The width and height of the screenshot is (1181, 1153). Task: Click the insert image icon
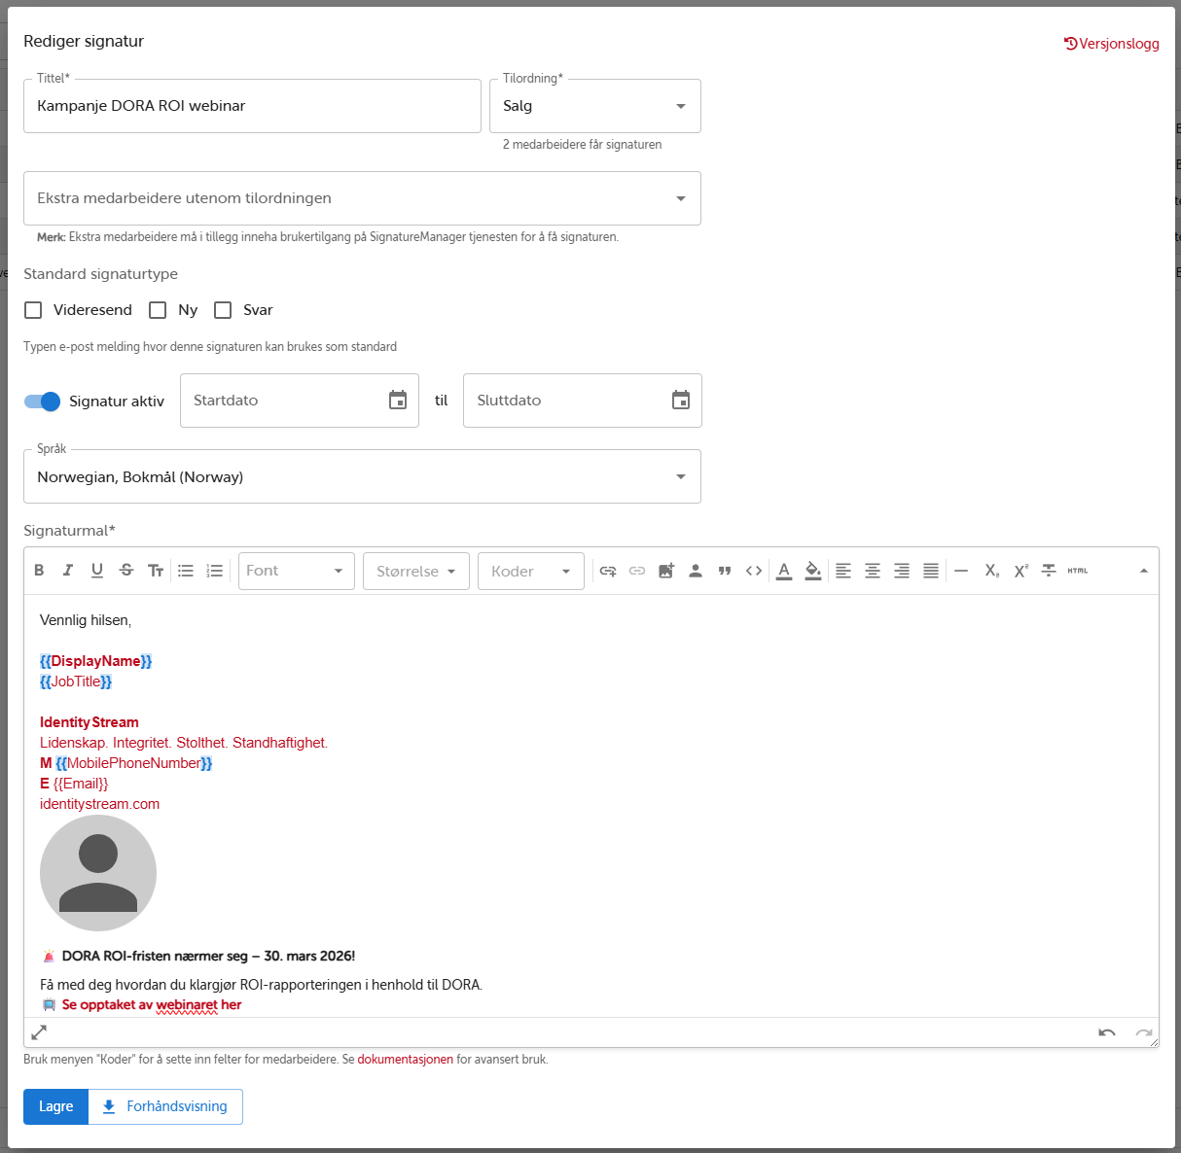(666, 571)
